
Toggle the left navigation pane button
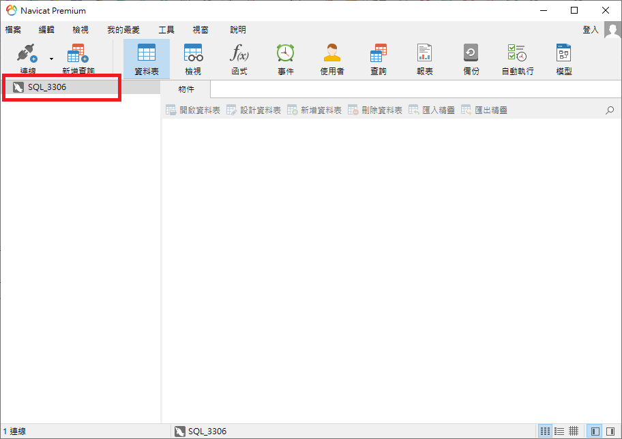595,431
